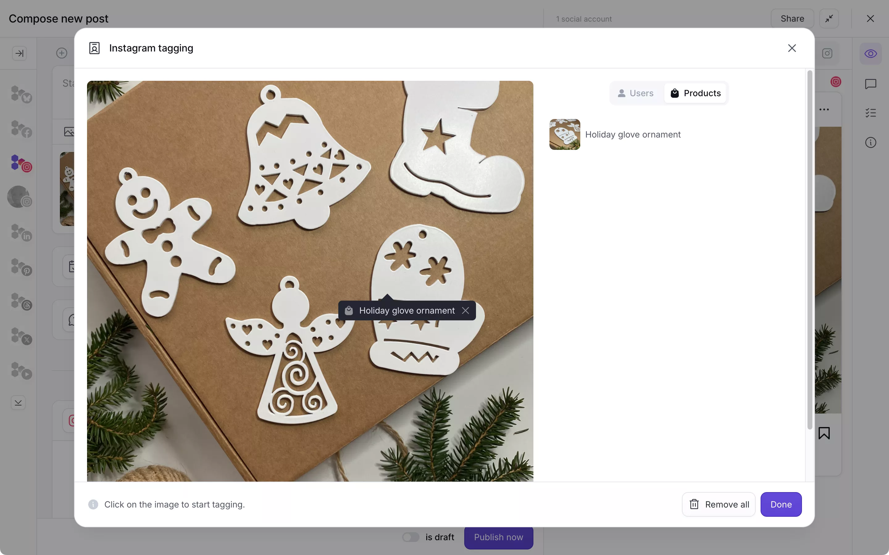Select the LinkedIn account icon
The width and height of the screenshot is (889, 555).
pos(21,232)
